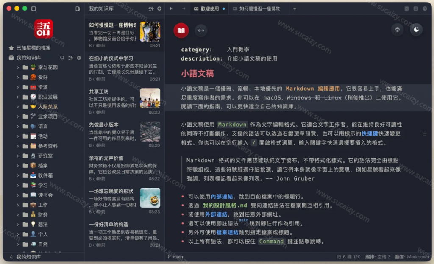
Task: Click the new note icon above the logo
Action: (78, 8)
